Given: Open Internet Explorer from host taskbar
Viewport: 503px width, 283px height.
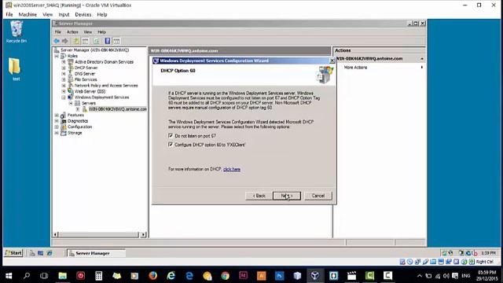Looking at the screenshot, I should 171,276.
